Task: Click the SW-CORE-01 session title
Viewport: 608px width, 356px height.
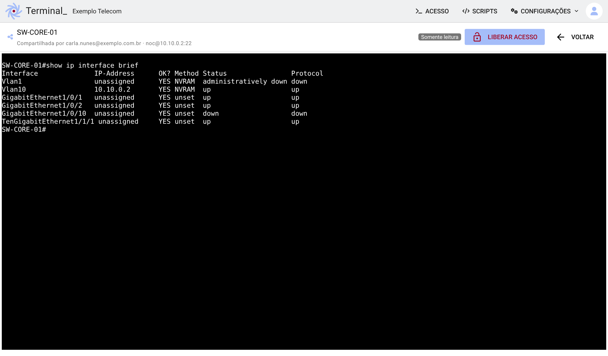Action: point(37,32)
